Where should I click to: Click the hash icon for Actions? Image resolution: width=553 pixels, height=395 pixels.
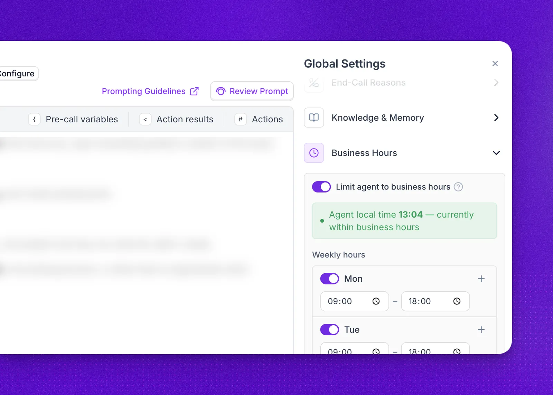(x=241, y=119)
